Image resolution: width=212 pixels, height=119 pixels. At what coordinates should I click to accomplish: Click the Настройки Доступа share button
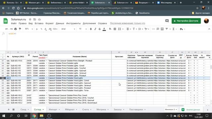(x=186, y=21)
